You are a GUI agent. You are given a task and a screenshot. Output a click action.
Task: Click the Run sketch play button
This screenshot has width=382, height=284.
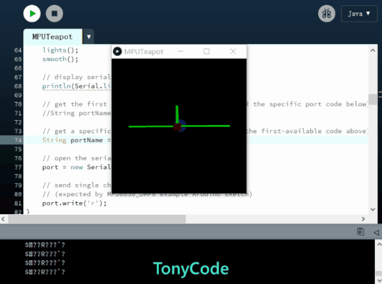tap(32, 13)
